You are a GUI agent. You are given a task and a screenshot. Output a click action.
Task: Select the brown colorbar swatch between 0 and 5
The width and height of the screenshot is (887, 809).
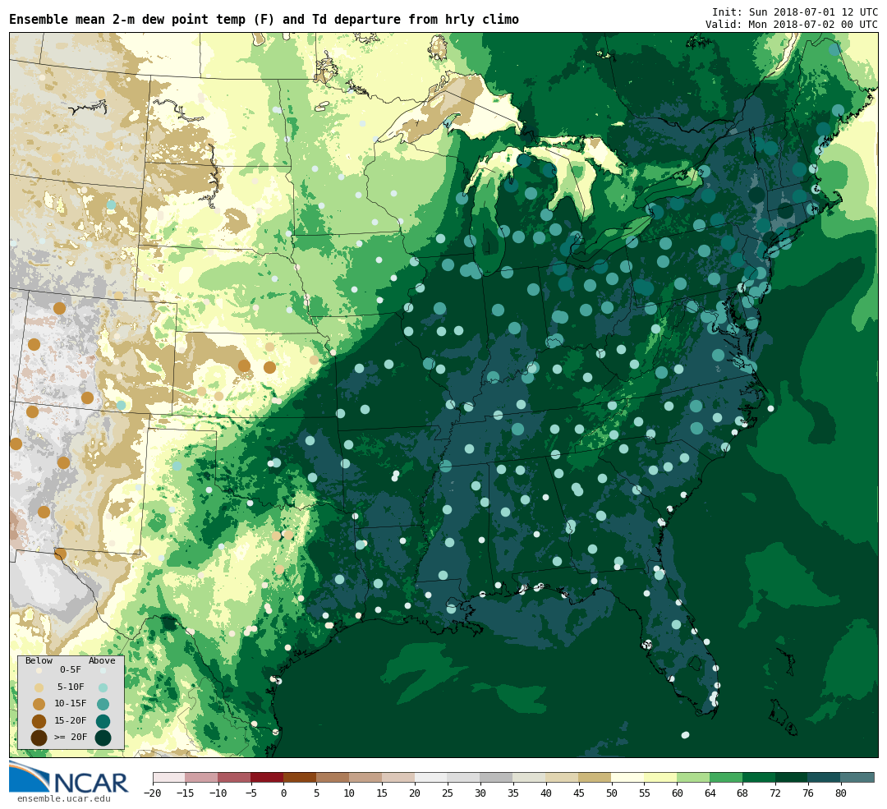[x=300, y=777]
